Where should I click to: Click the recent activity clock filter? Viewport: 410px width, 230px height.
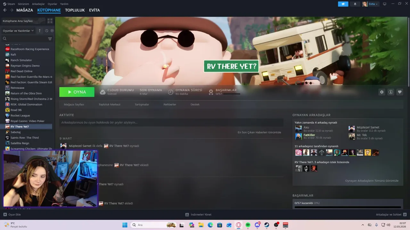(46, 31)
